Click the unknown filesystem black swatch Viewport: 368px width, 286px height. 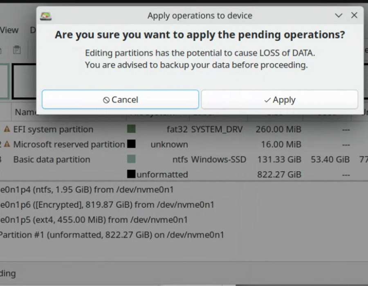click(131, 144)
